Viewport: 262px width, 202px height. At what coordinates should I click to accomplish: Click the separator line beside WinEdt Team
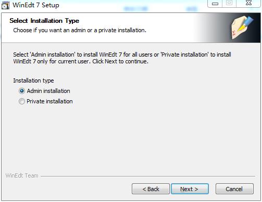pos(148,176)
